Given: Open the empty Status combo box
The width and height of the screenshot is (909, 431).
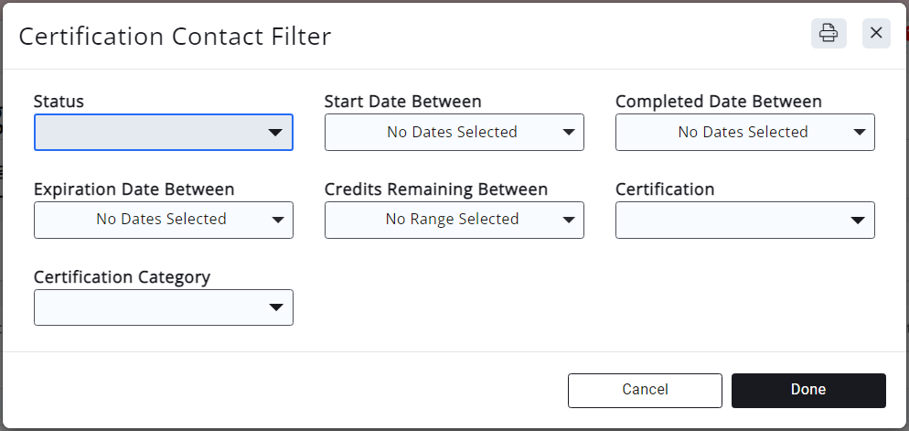Looking at the screenshot, I should coord(151,133).
